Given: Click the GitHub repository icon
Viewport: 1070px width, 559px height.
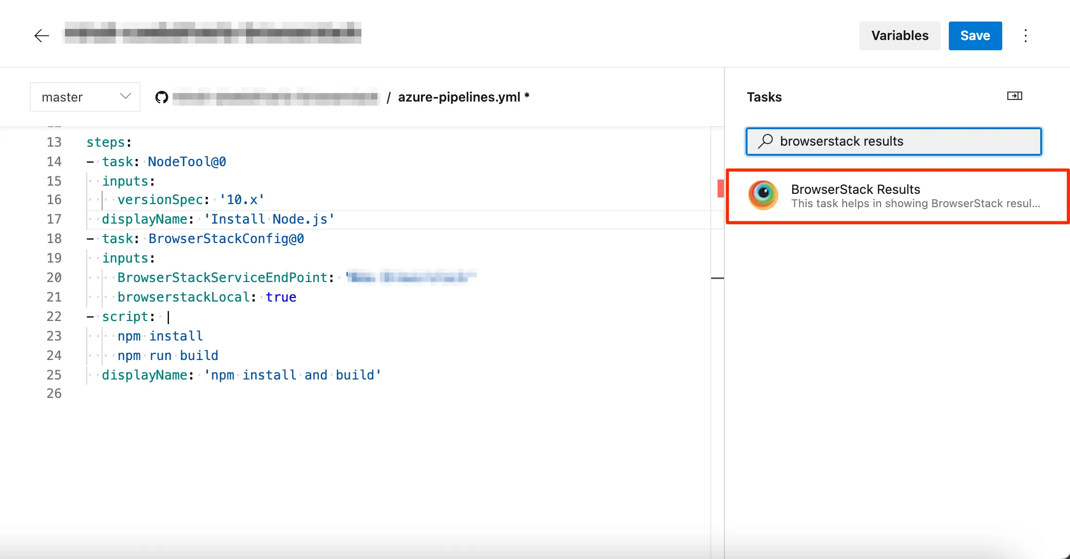Looking at the screenshot, I should [x=162, y=97].
